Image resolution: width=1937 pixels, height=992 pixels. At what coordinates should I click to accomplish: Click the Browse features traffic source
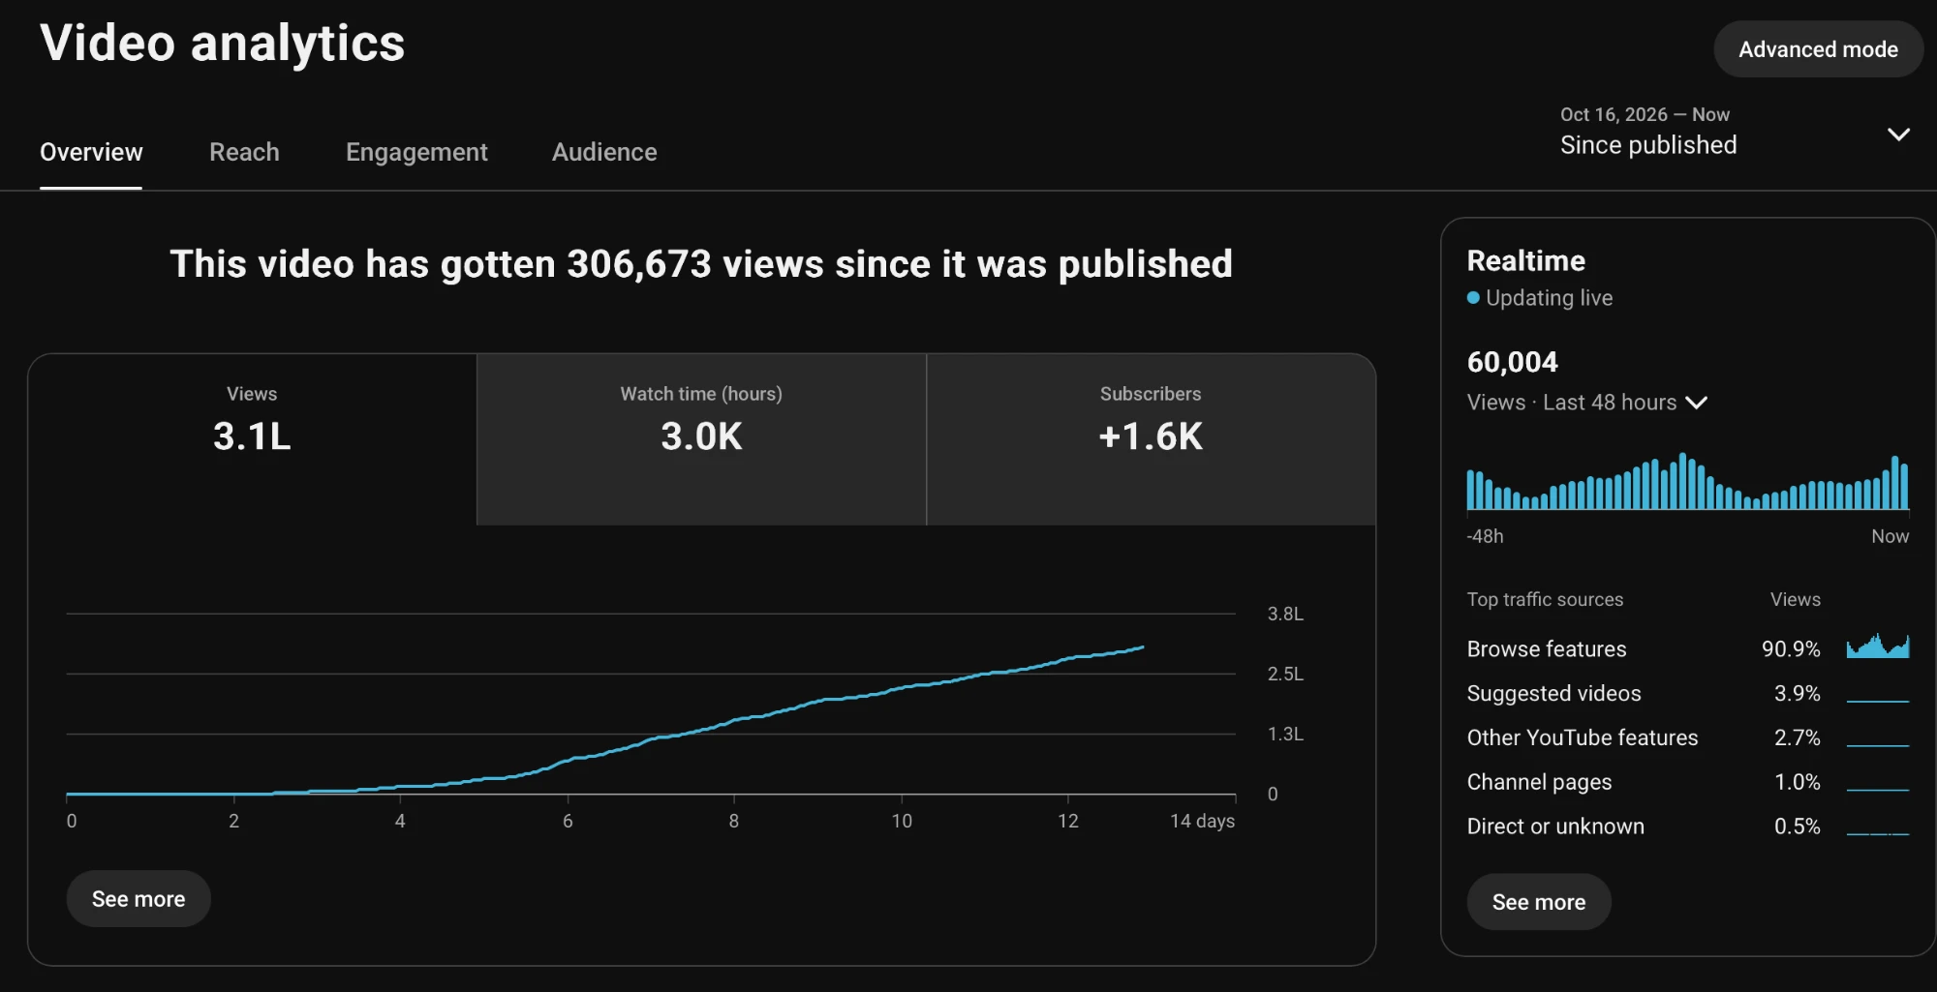(x=1687, y=648)
